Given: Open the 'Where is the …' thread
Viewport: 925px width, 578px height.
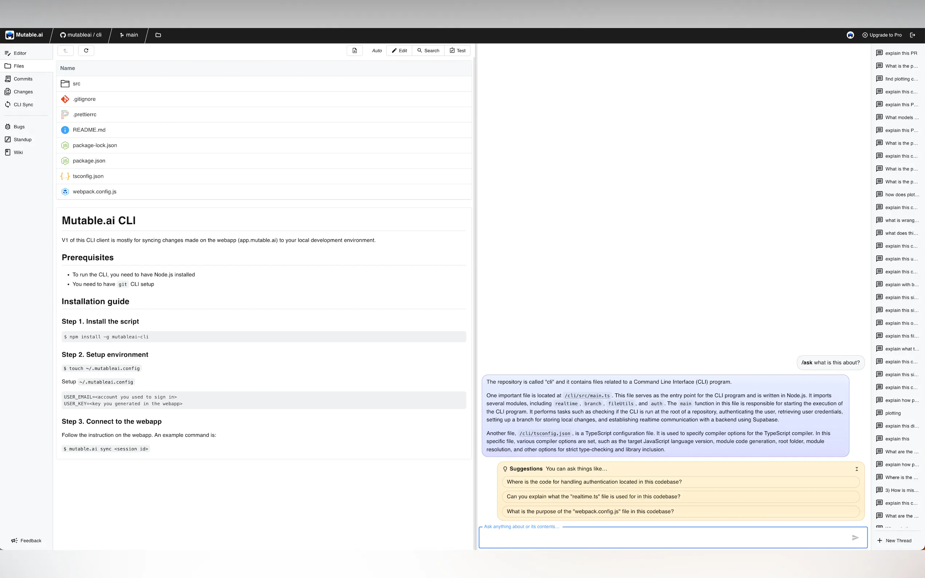Looking at the screenshot, I should click(897, 478).
